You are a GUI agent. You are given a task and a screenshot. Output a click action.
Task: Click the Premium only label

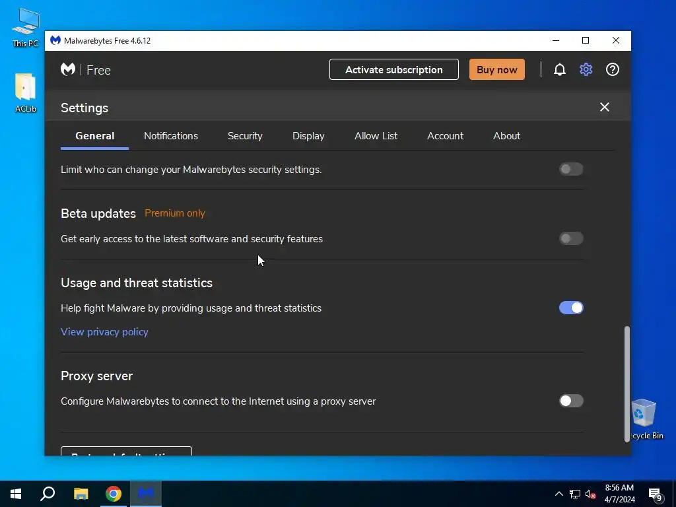pyautogui.click(x=174, y=213)
